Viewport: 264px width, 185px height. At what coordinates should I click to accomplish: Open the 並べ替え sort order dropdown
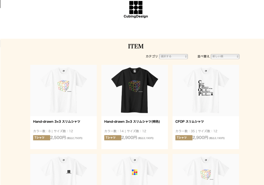(225, 56)
